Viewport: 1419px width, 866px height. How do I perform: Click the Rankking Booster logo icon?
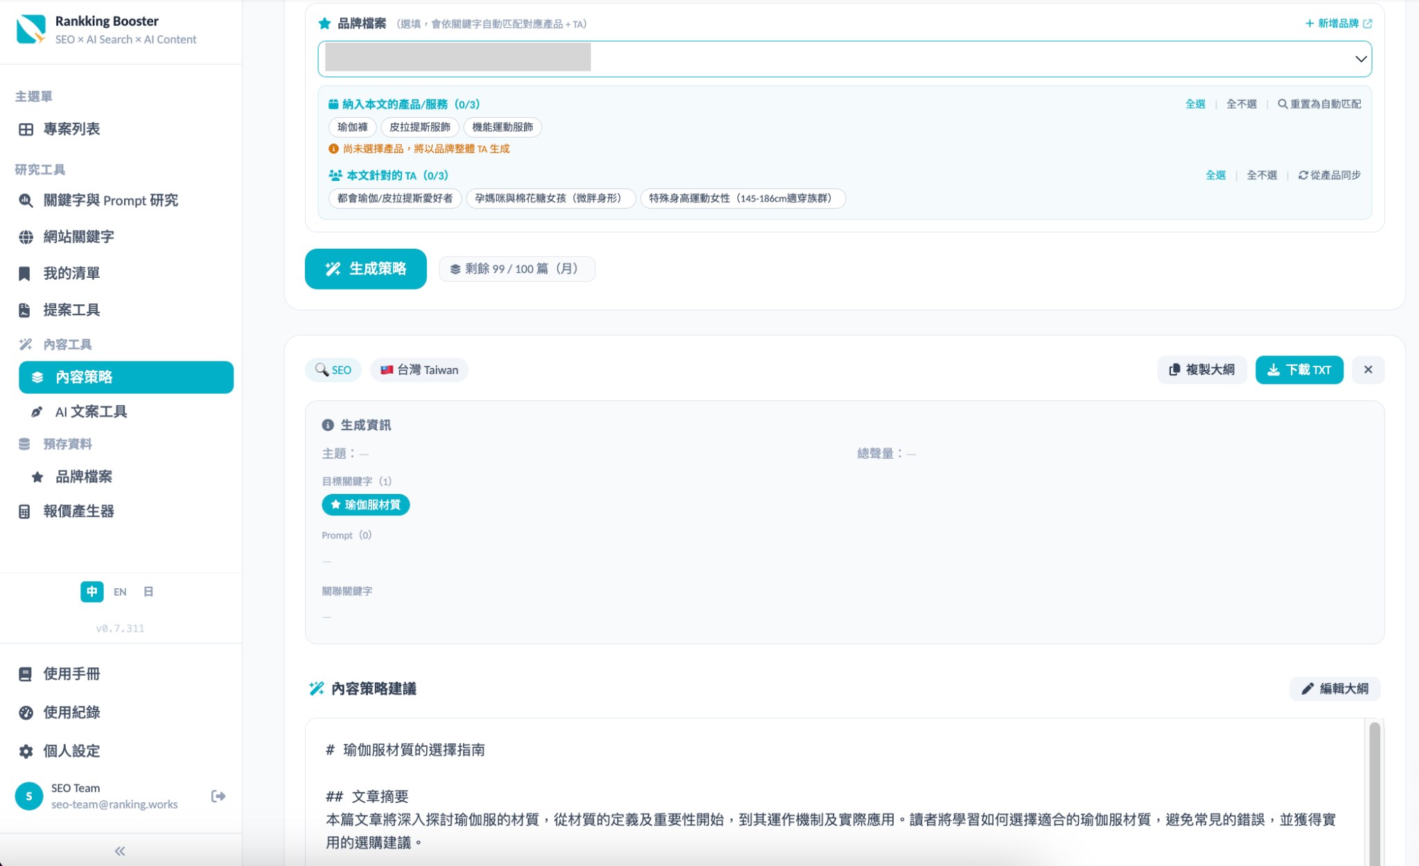point(30,30)
